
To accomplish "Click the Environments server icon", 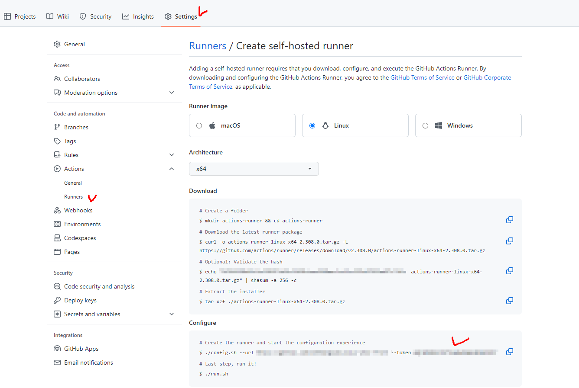I will [x=57, y=224].
